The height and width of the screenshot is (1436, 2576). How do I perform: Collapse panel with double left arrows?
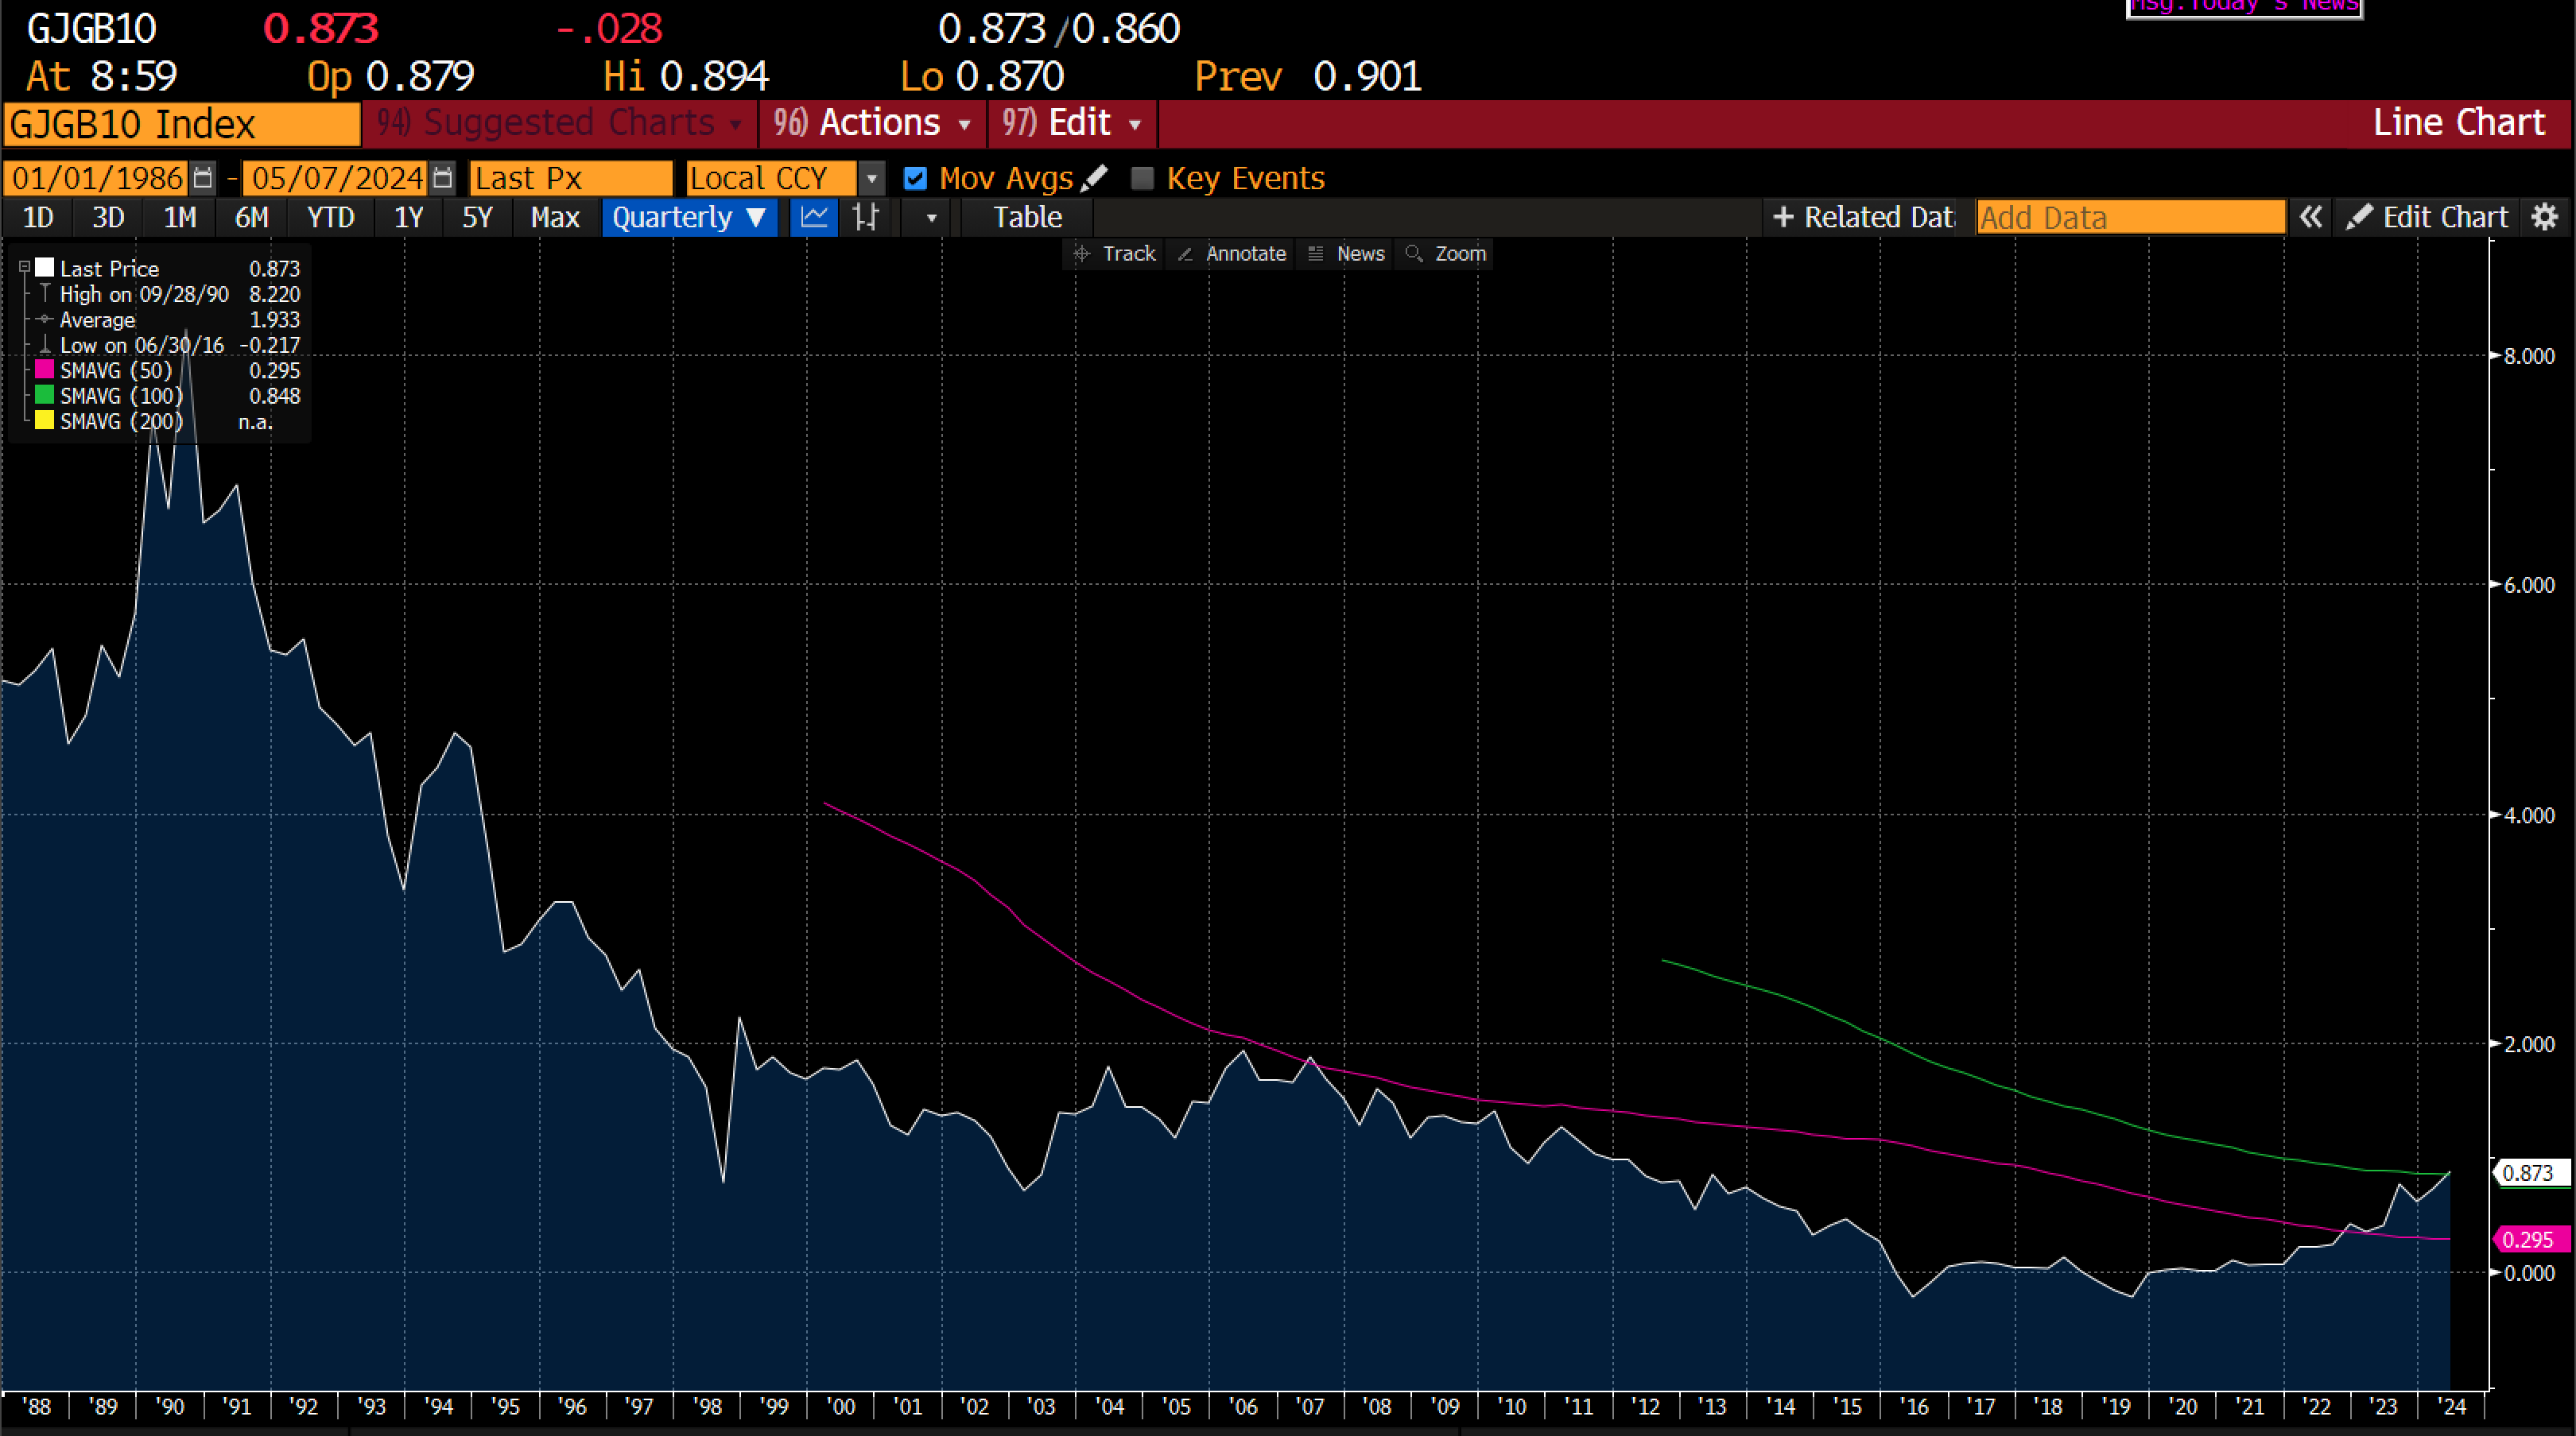click(2310, 217)
